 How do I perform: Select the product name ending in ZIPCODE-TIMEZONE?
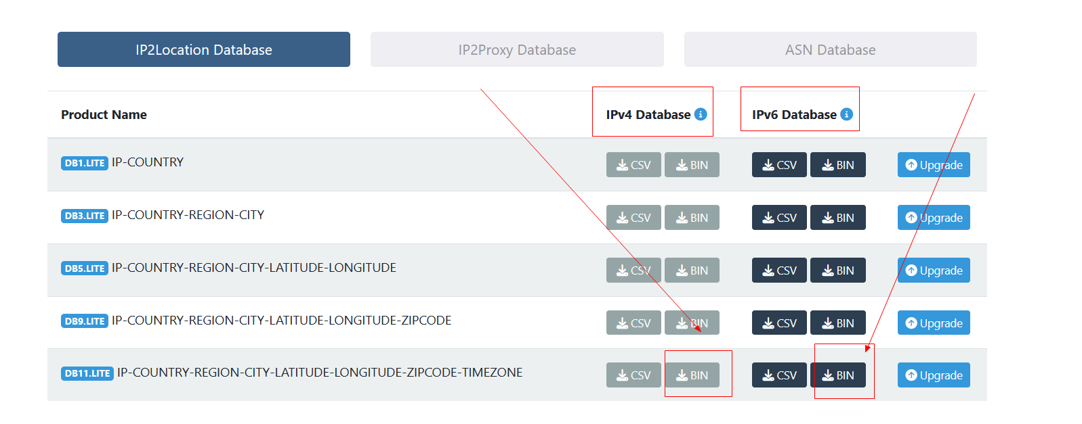(x=320, y=373)
